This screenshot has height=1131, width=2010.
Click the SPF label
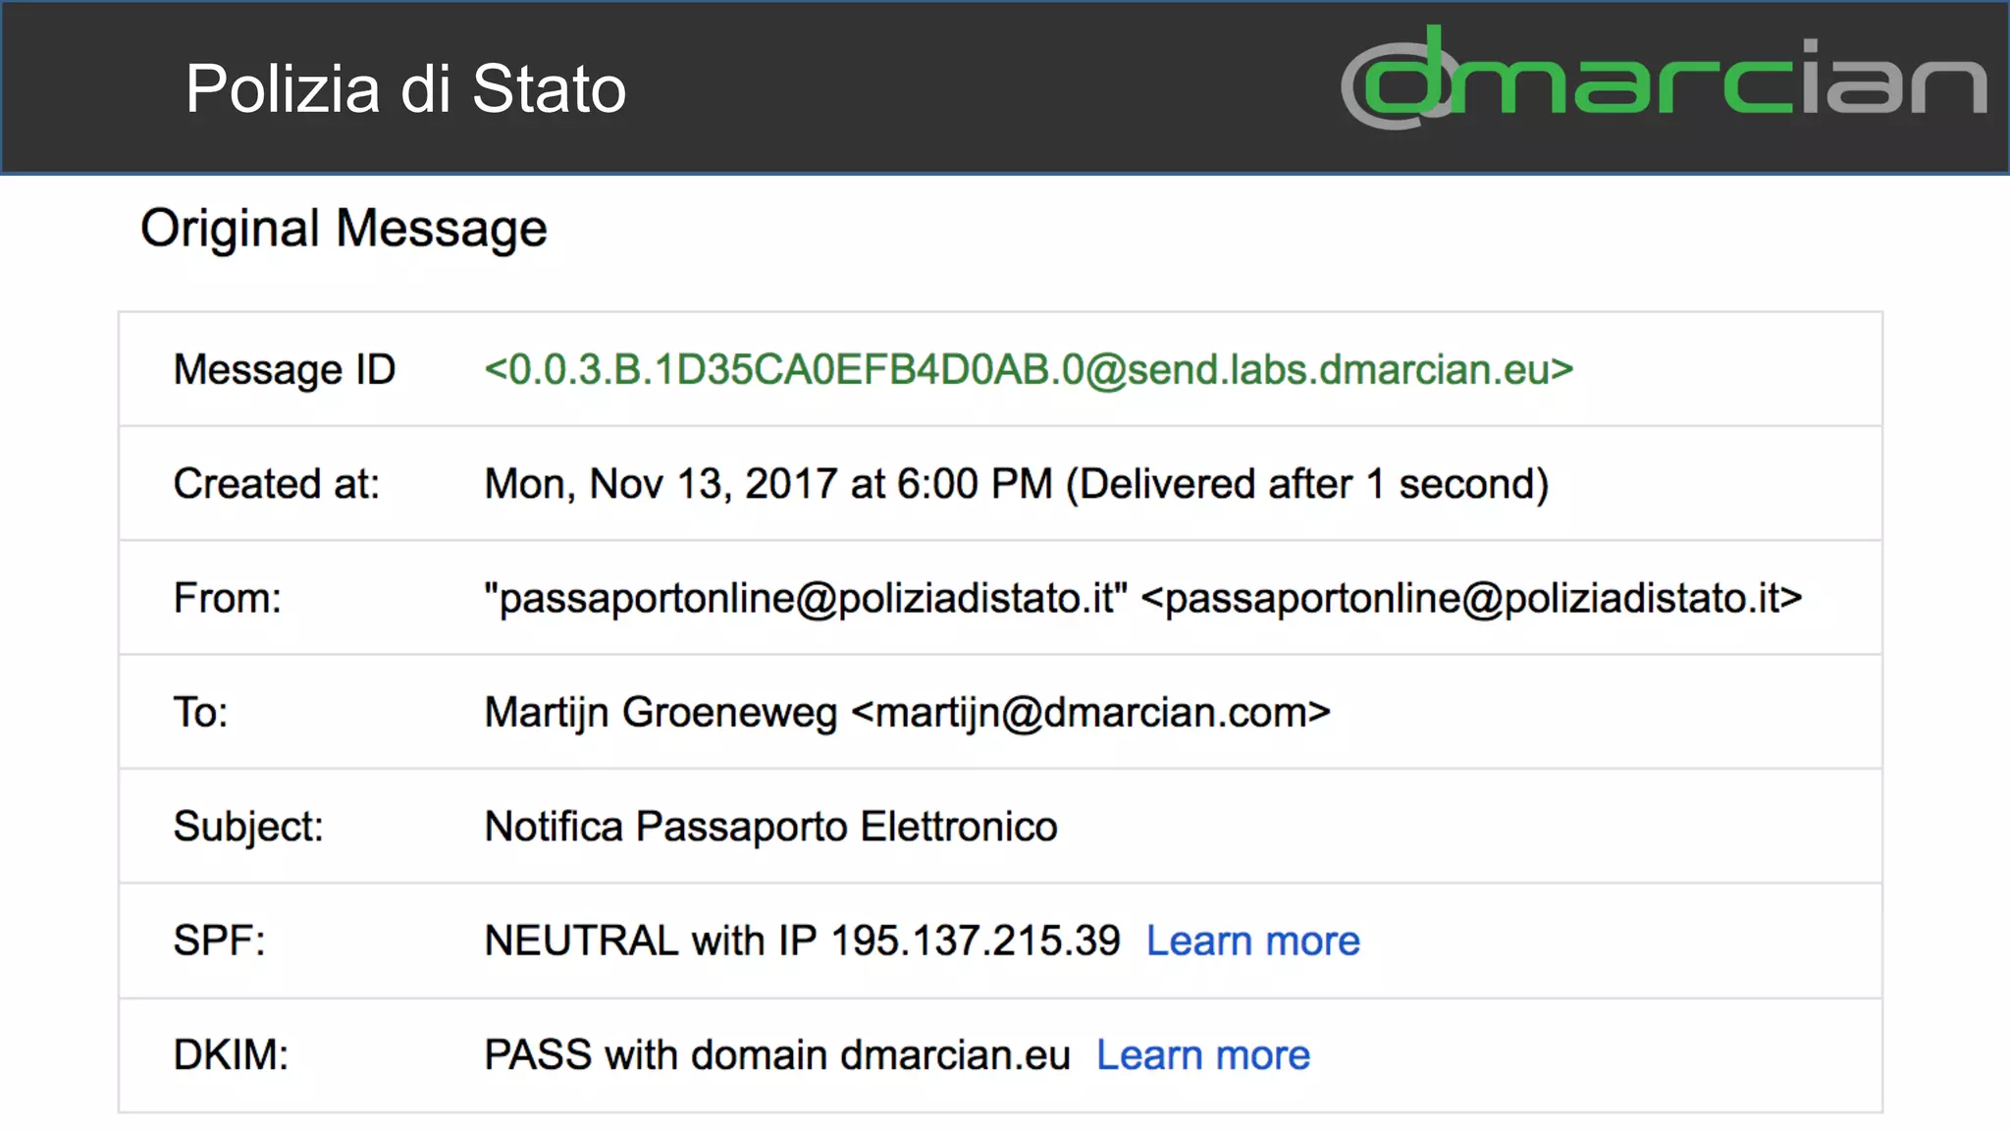click(x=219, y=942)
